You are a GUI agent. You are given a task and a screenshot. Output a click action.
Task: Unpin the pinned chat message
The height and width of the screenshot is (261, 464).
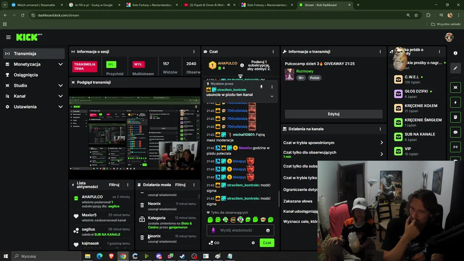pyautogui.click(x=261, y=87)
